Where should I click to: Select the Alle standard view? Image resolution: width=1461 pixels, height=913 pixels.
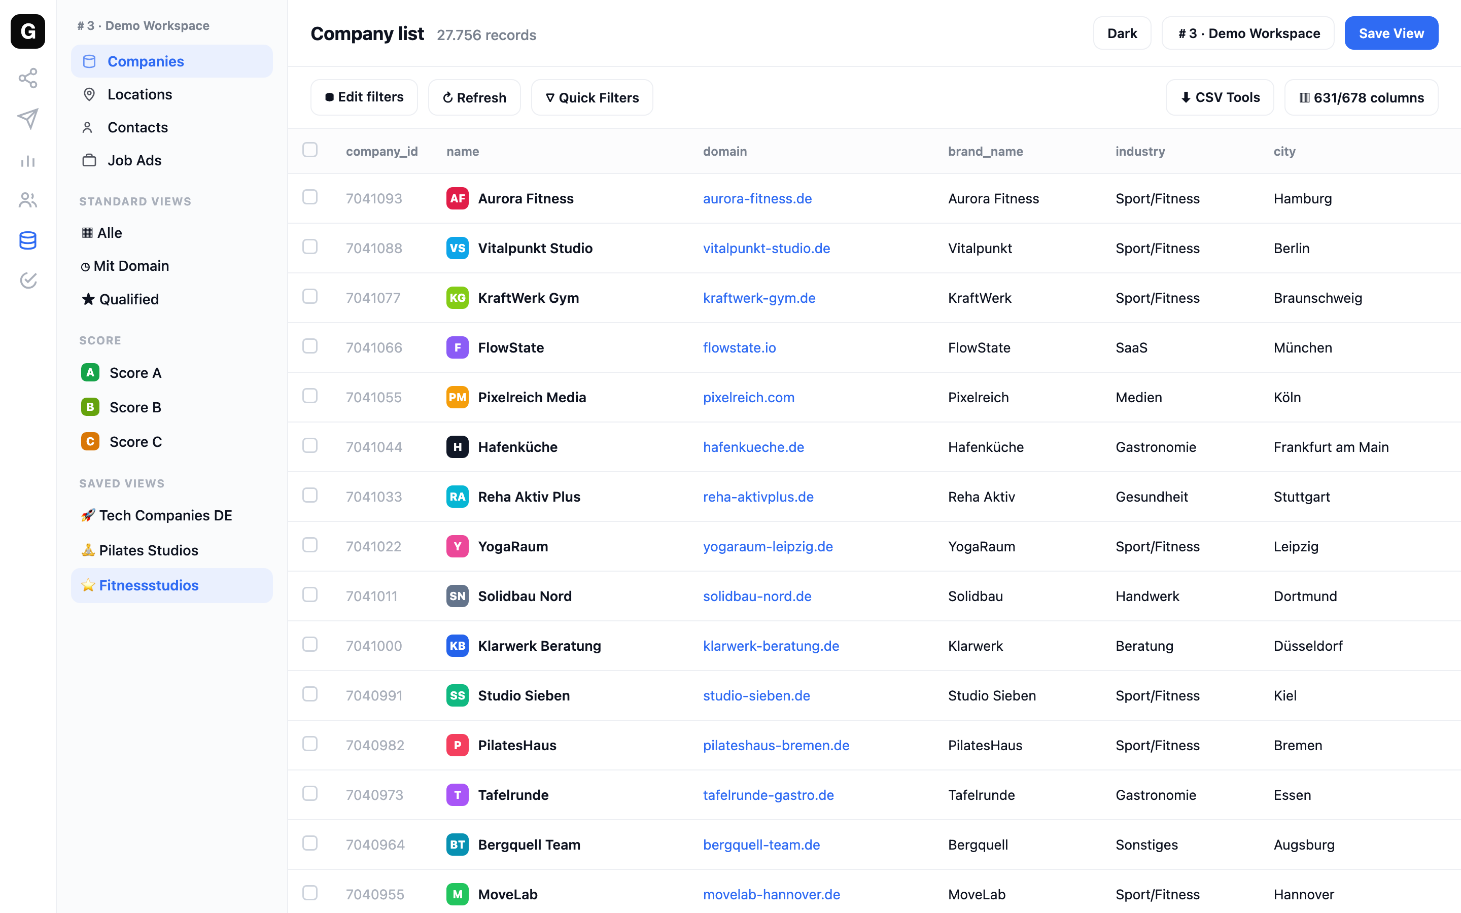point(172,233)
